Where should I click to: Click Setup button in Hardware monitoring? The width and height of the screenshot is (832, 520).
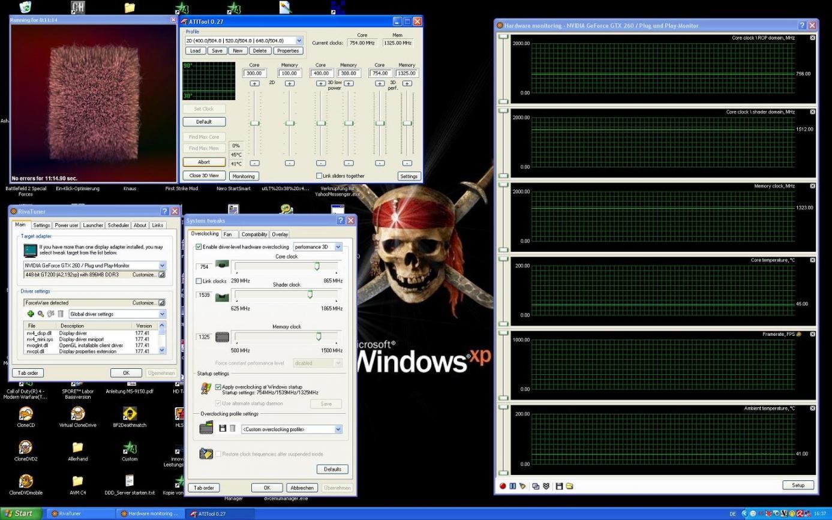[x=798, y=485]
